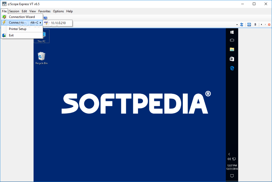This screenshot has height=182, width=272.
Task: Click the remote volume speaker icon
Action: 229,159
